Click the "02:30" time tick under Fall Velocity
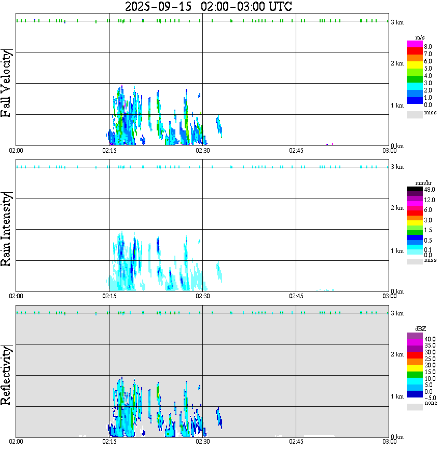Image resolution: width=441 pixels, height=451 pixels. tap(202, 151)
